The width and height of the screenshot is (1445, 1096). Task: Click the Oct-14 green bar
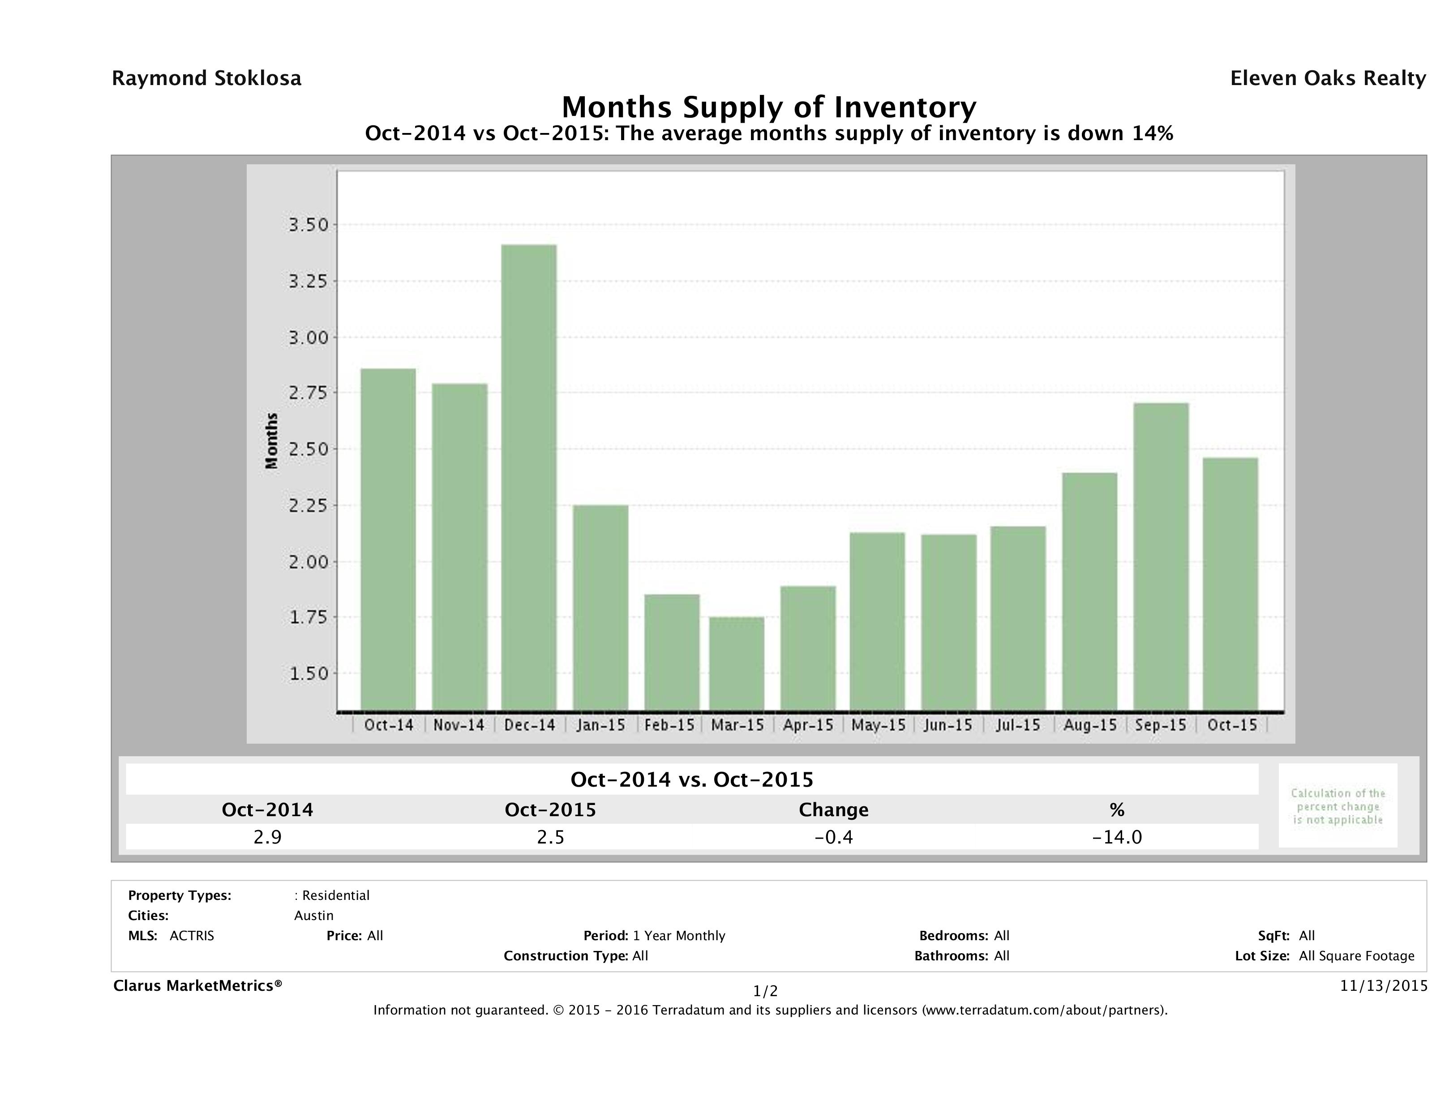coord(388,539)
